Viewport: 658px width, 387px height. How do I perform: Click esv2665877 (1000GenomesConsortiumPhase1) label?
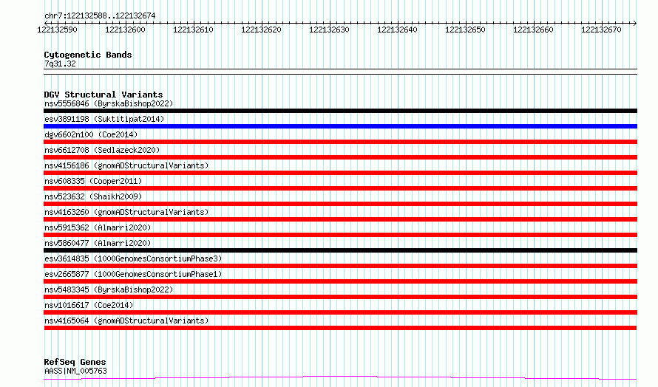click(x=133, y=274)
